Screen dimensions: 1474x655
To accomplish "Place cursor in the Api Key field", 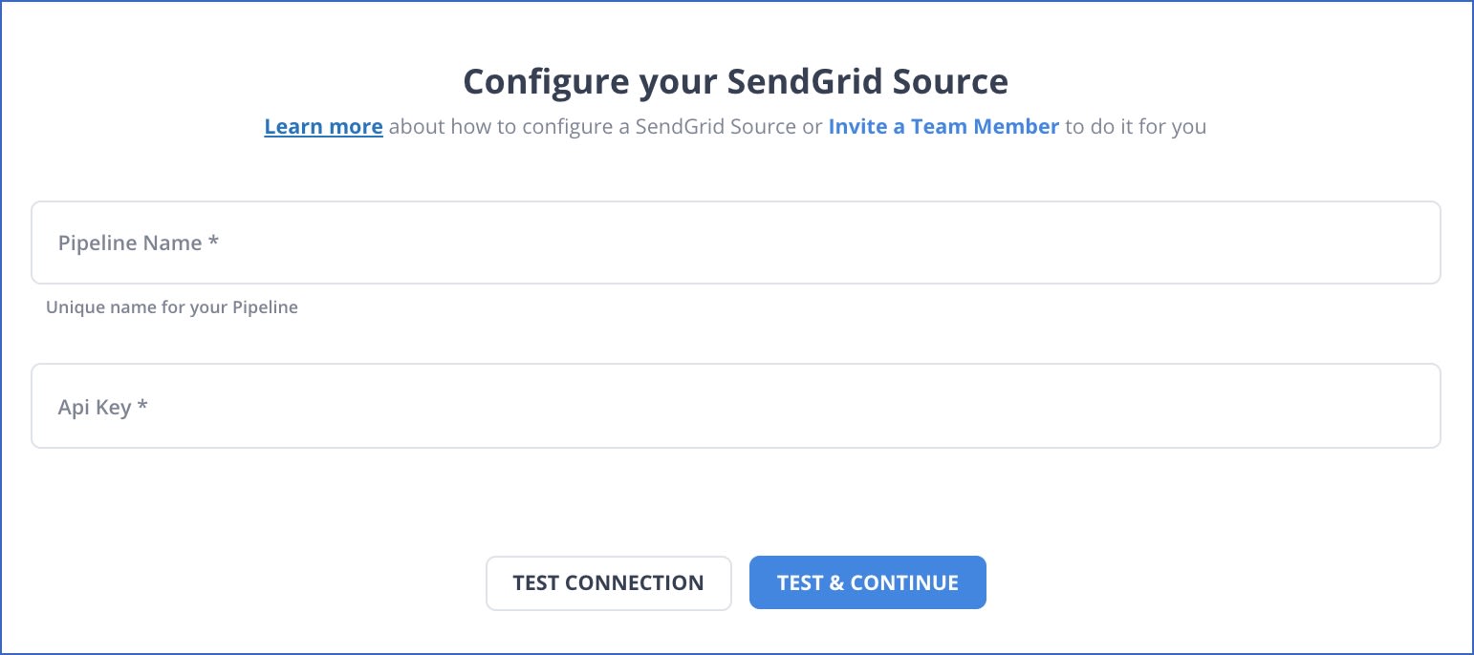I will [x=736, y=406].
